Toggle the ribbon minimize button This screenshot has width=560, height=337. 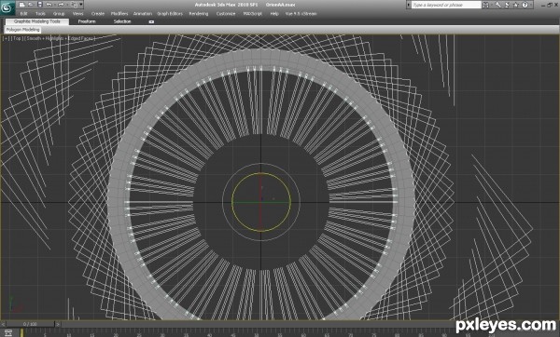click(x=151, y=21)
